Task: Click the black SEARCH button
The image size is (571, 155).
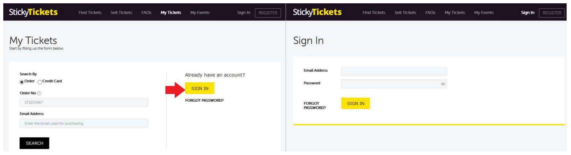Action: (x=34, y=143)
